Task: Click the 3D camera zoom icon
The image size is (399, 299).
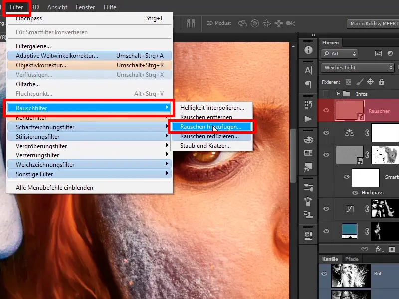Action: (x=291, y=23)
